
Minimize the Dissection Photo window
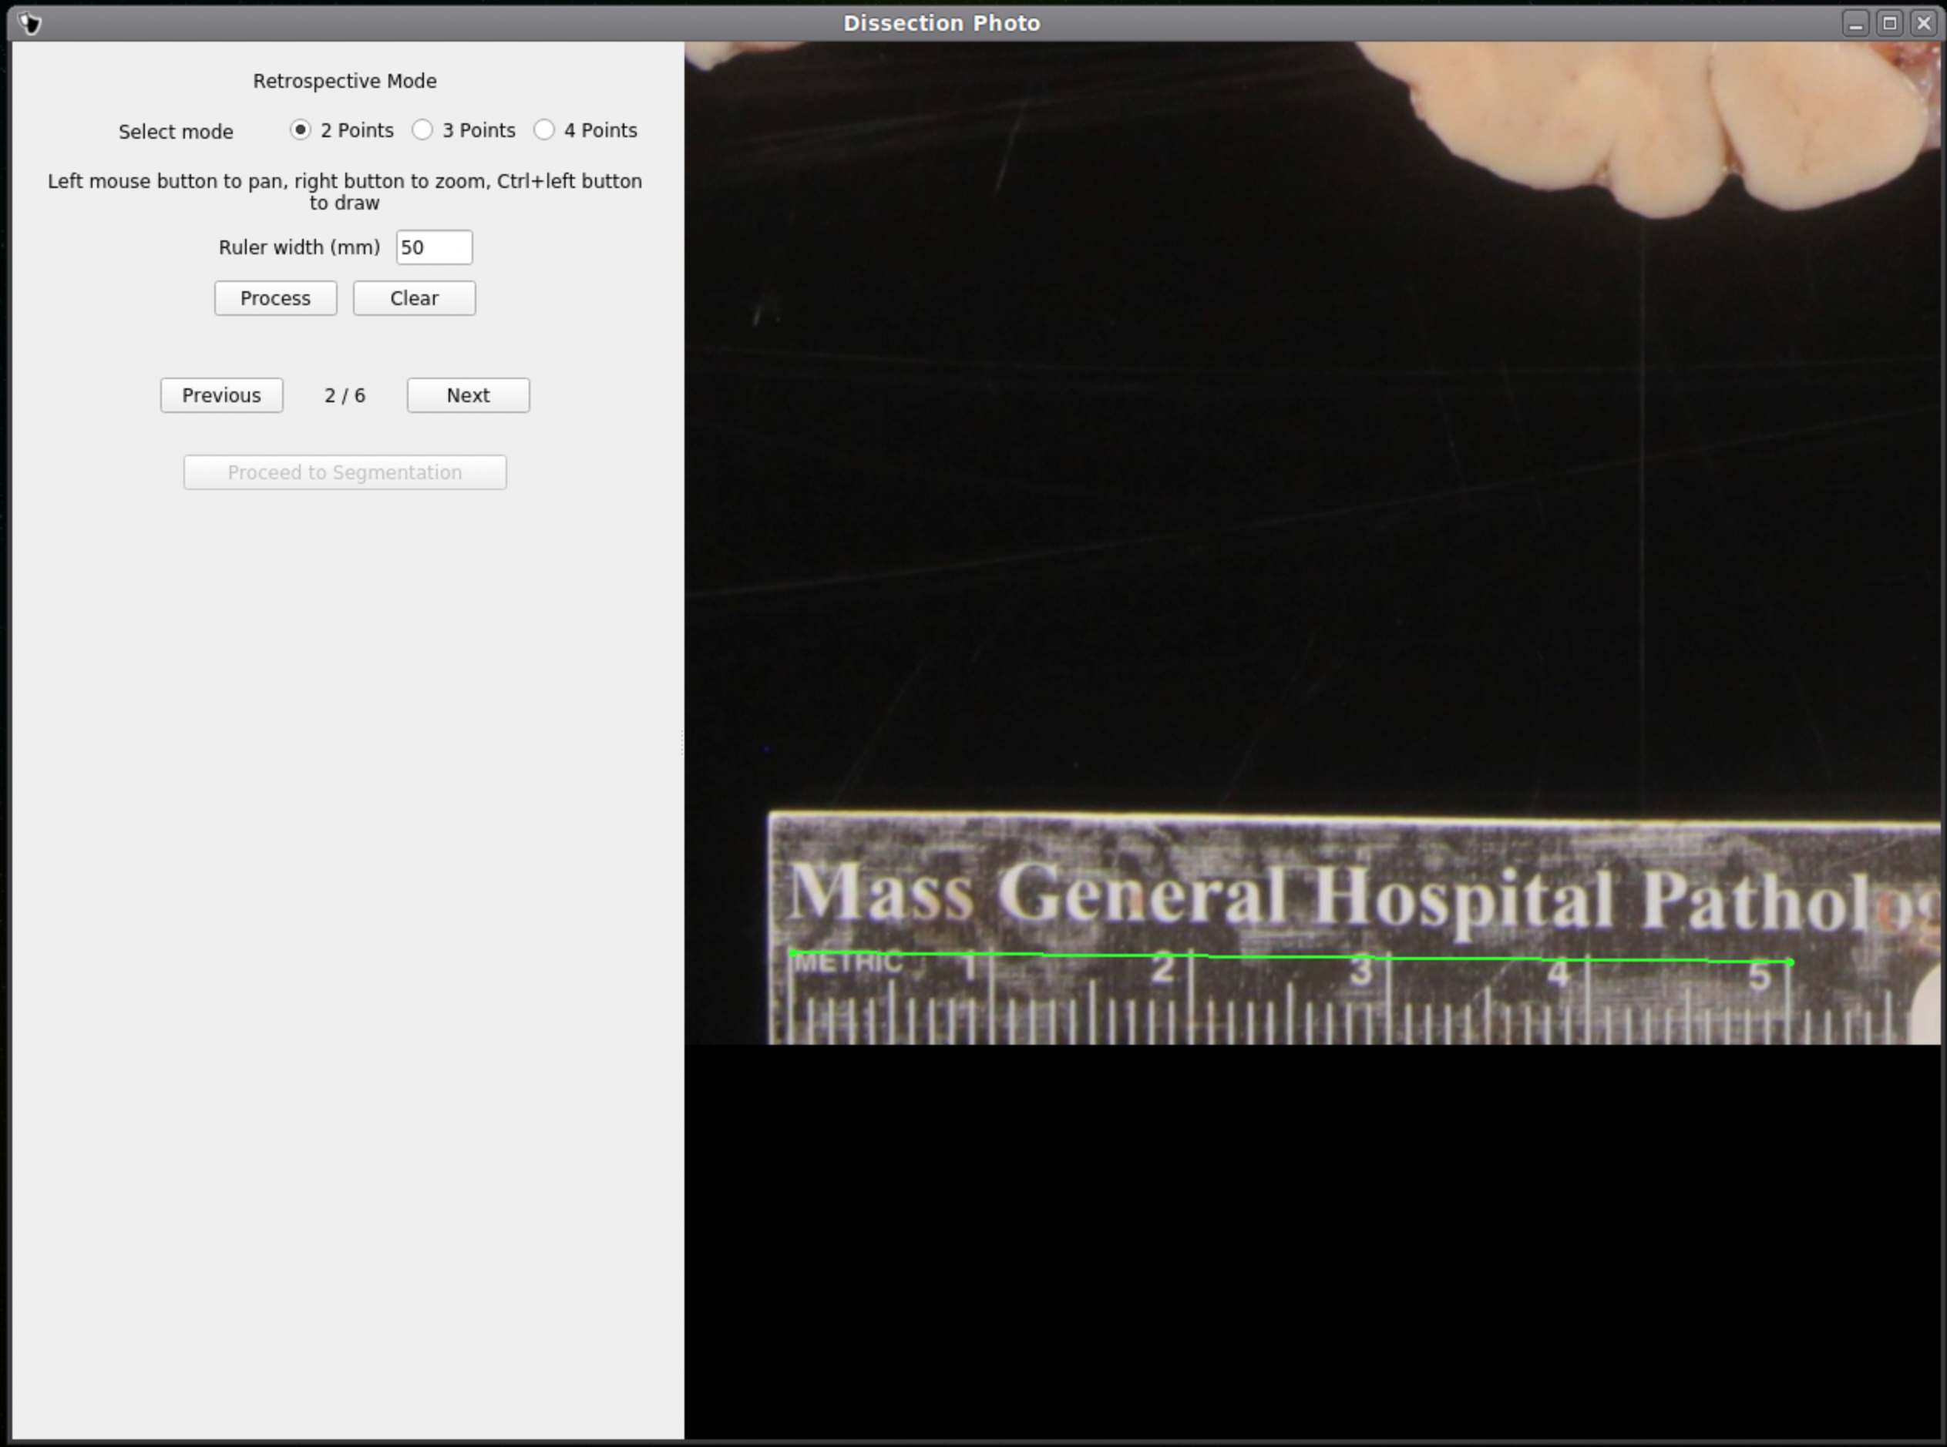(x=1855, y=23)
